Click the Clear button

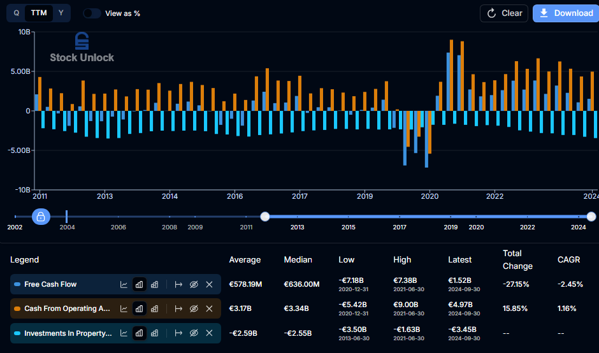point(504,13)
